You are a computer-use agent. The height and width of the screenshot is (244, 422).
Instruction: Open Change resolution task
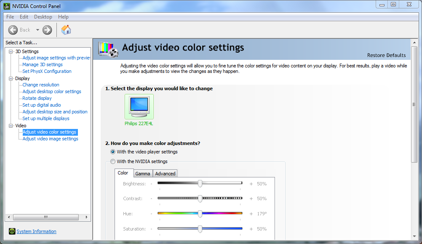(x=40, y=85)
